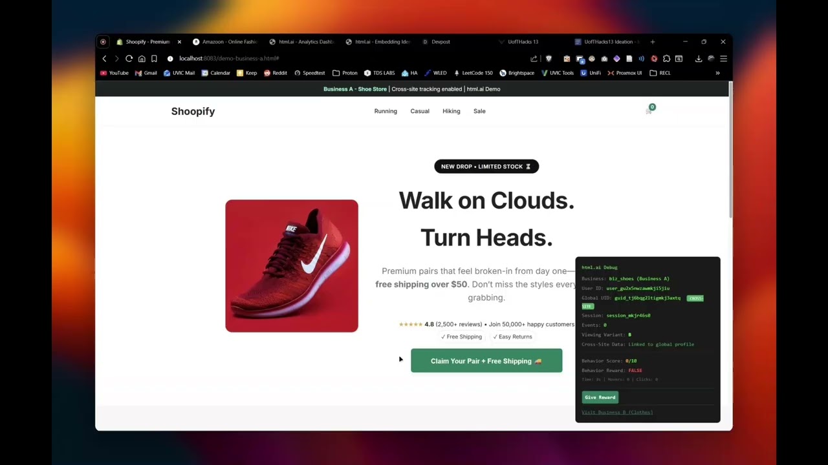Close the Shoopify tab
Screen dimensions: 828x465
[x=179, y=42]
